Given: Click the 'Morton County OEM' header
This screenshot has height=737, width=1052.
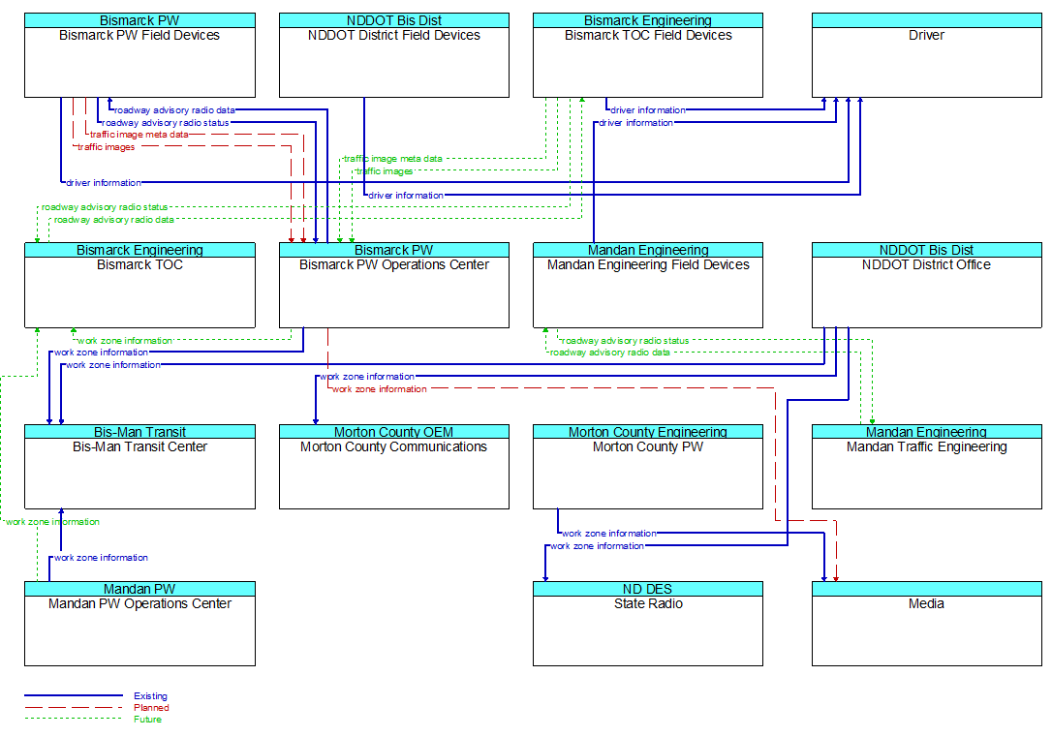Looking at the screenshot, I should click(x=394, y=432).
